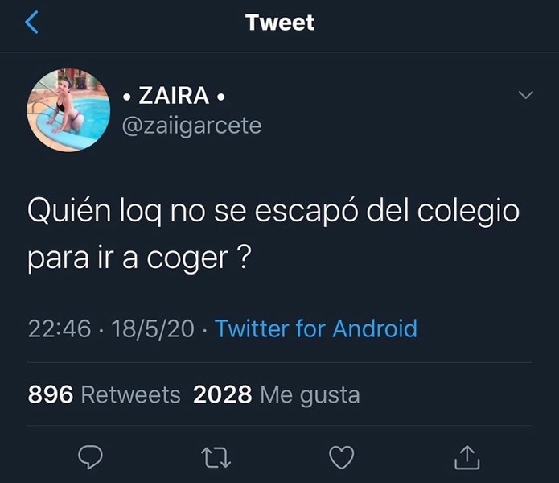This screenshot has height=483, width=559.
Task: View the 2028 Me gusta list
Action: tap(277, 395)
